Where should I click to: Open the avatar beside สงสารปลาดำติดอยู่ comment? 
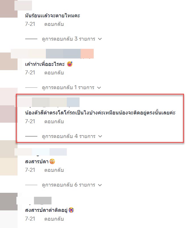(9, 202)
